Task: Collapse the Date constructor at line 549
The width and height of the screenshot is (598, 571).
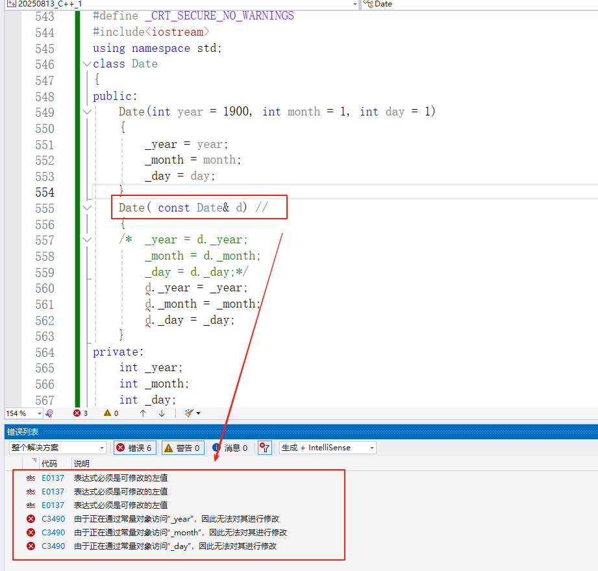Action: [87, 112]
